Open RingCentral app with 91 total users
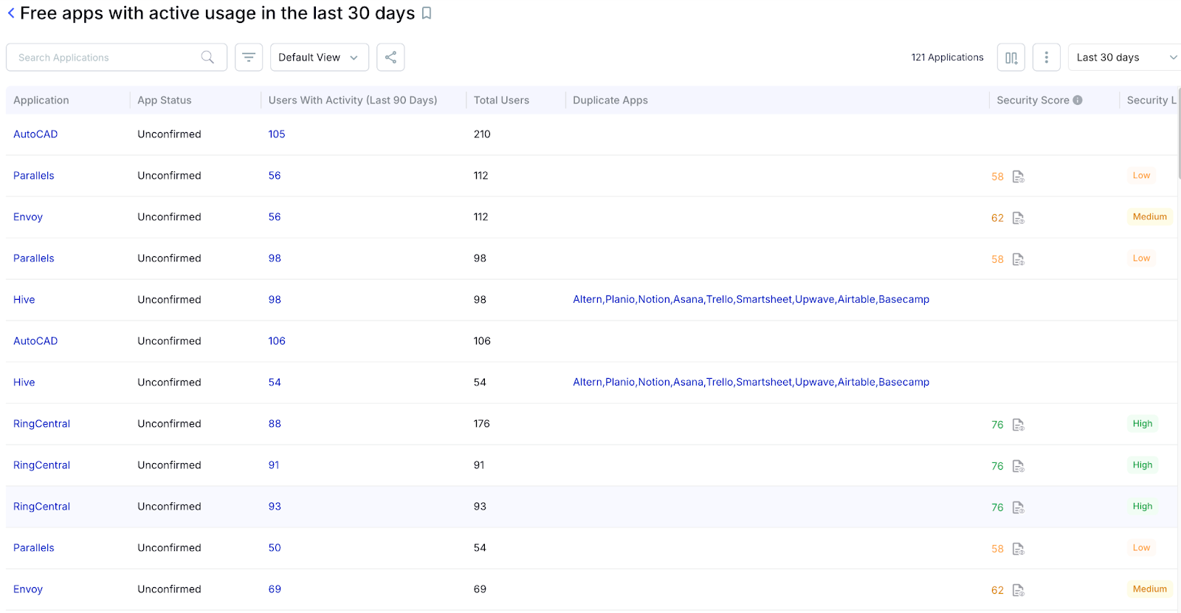1181x613 pixels. tap(42, 465)
